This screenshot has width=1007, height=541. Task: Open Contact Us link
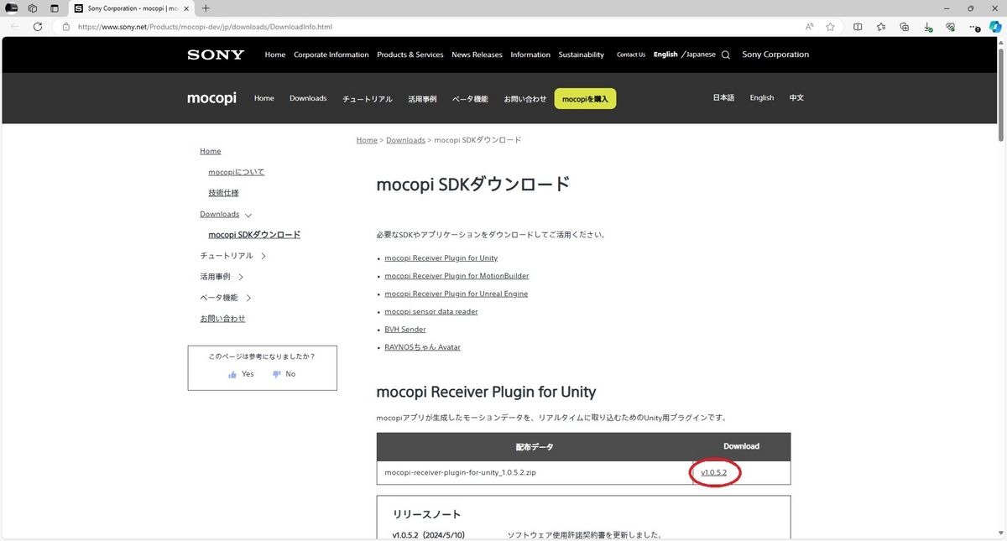[x=631, y=55]
